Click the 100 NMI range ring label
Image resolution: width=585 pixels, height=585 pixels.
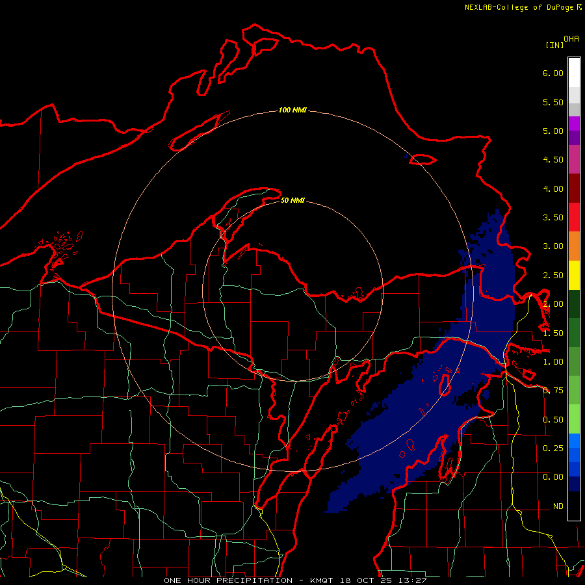tap(292, 110)
